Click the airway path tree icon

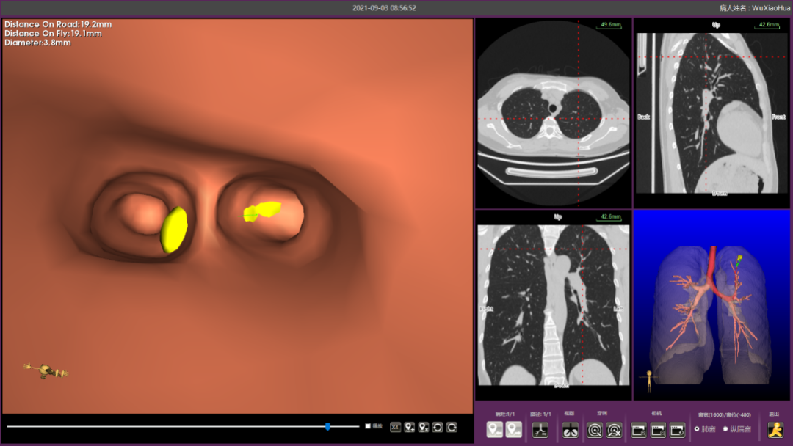coord(540,429)
